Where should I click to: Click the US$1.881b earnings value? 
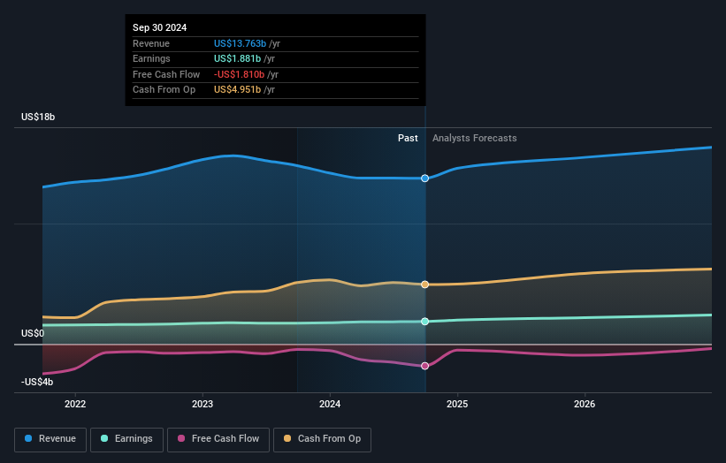pyautogui.click(x=237, y=58)
